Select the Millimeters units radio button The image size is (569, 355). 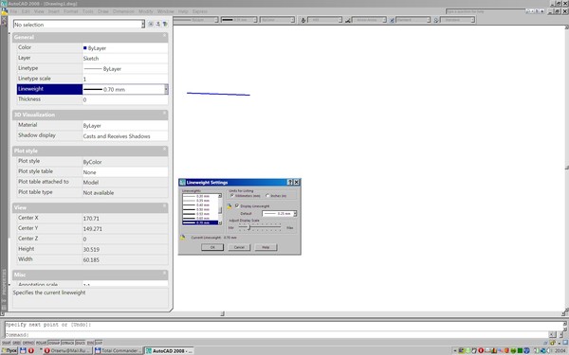[232, 196]
